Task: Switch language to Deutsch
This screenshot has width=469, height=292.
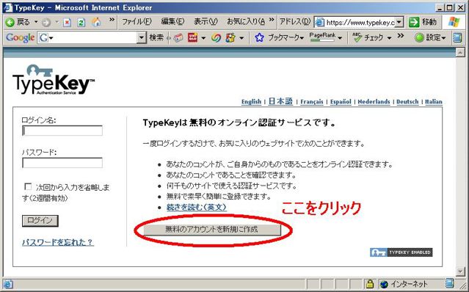Action: [407, 102]
